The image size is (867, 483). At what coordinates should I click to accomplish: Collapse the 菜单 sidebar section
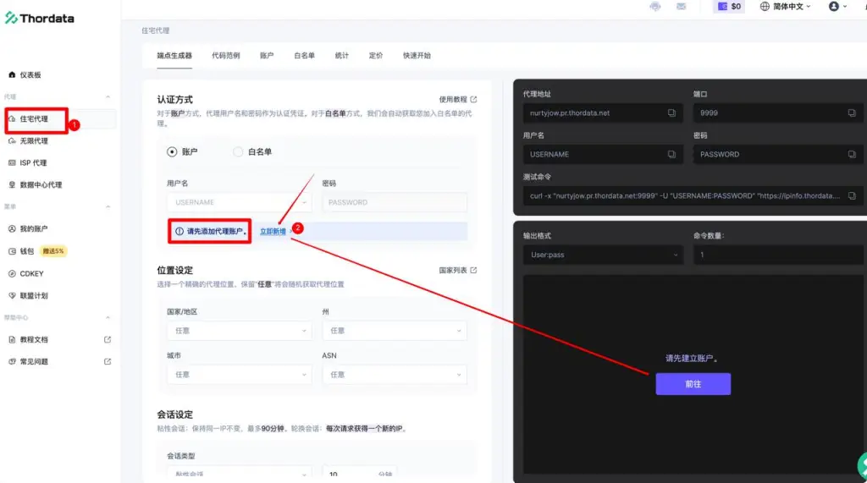click(108, 206)
